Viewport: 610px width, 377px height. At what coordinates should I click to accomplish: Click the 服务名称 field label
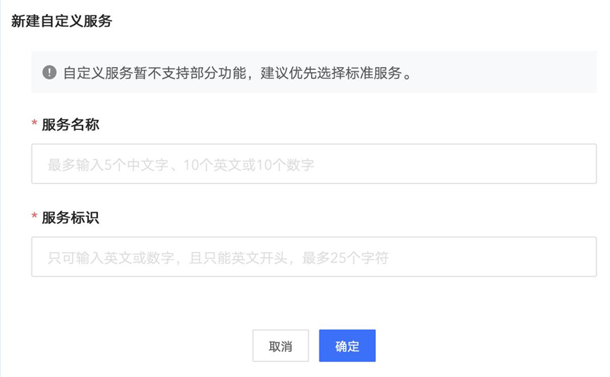pos(71,125)
